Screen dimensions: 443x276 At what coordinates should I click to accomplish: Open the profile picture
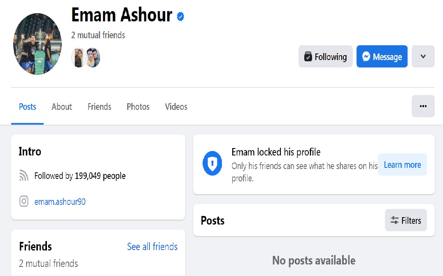click(x=37, y=44)
